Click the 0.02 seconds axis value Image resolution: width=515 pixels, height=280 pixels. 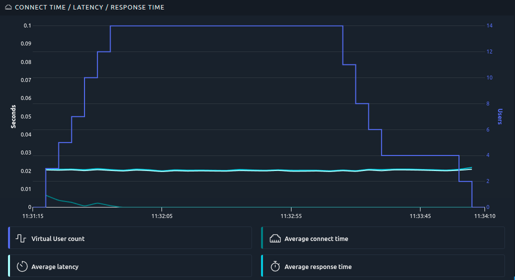pyautogui.click(x=26, y=171)
